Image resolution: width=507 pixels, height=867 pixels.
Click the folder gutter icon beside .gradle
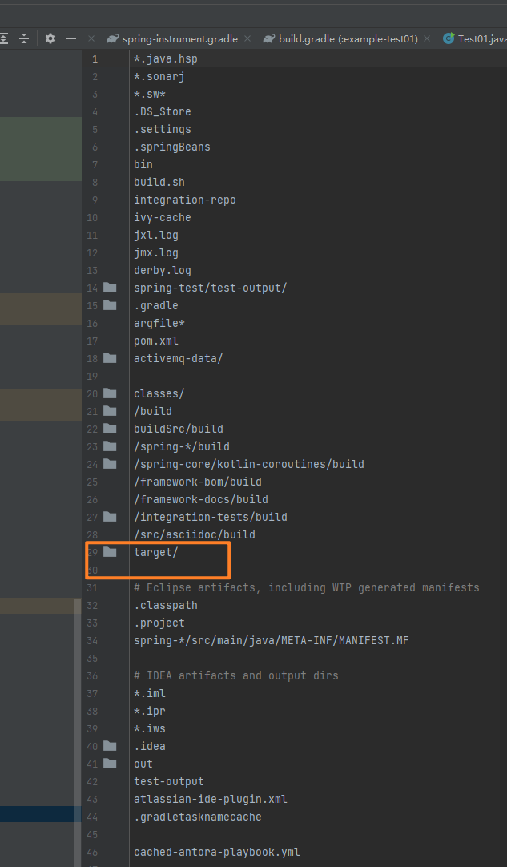[110, 305]
